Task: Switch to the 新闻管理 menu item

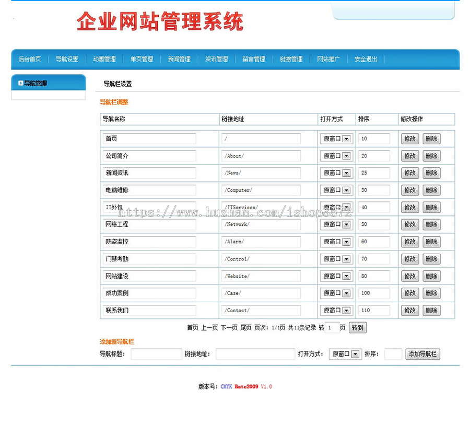Action: pos(179,59)
